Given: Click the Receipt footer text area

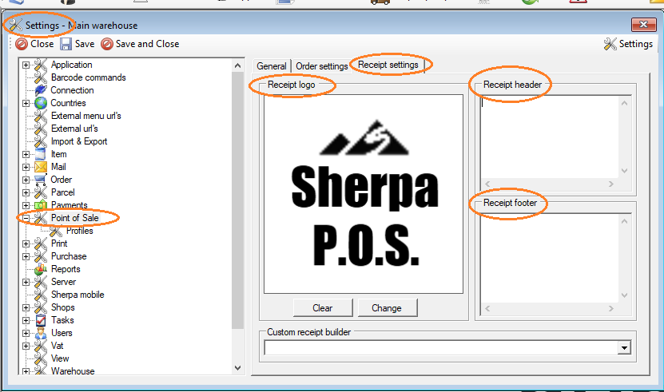Looking at the screenshot, I should [549, 258].
